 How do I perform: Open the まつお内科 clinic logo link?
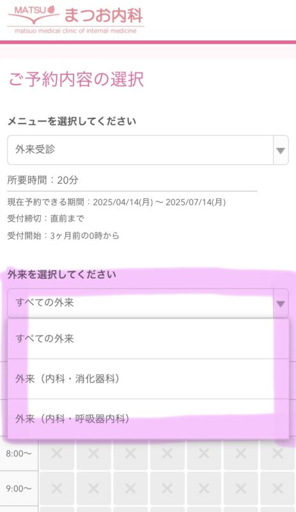pyautogui.click(x=75, y=19)
